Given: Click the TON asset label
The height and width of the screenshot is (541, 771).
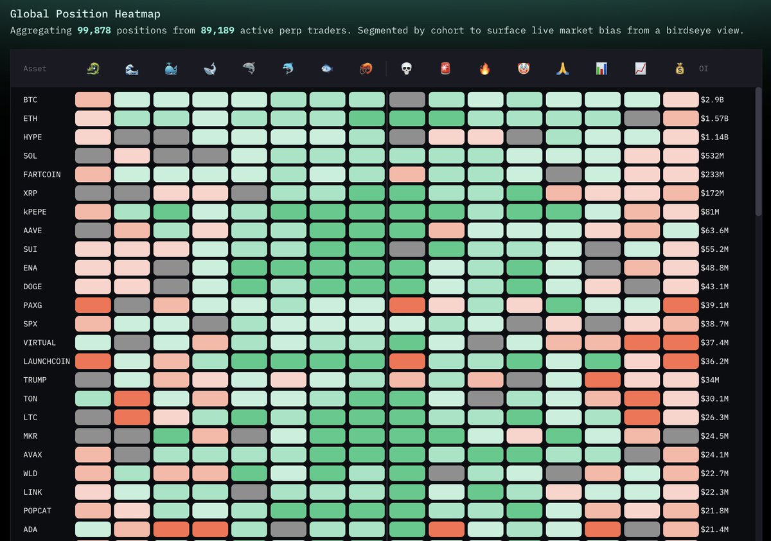Looking at the screenshot, I should (x=30, y=398).
